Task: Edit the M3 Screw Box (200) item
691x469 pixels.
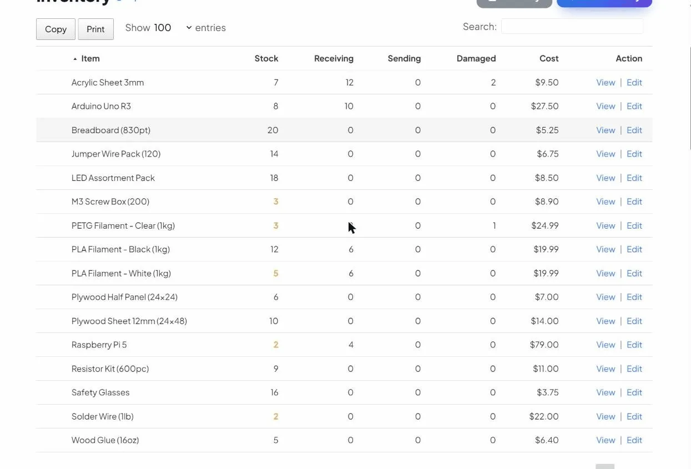Action: (x=634, y=201)
